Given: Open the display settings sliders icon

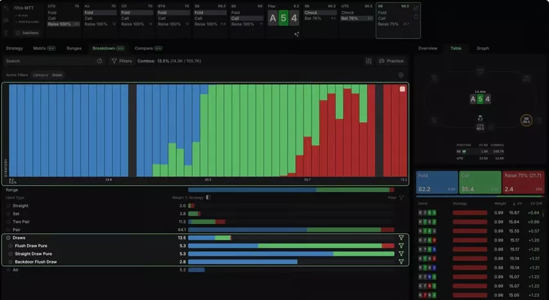Looking at the screenshot, I should click(x=369, y=61).
